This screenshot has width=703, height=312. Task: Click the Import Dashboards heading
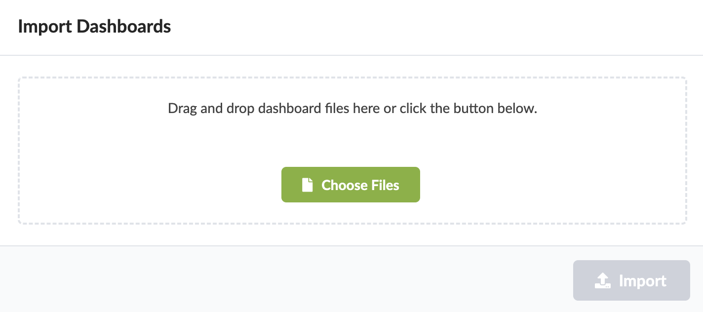tap(94, 26)
